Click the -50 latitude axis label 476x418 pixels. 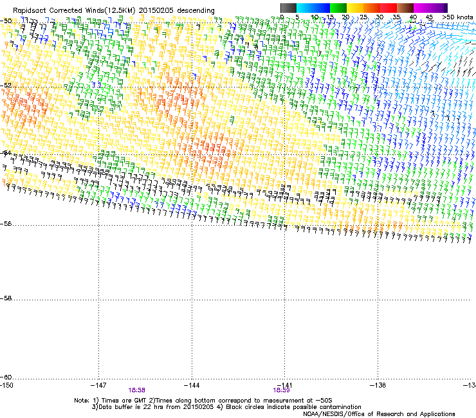tap(6, 21)
